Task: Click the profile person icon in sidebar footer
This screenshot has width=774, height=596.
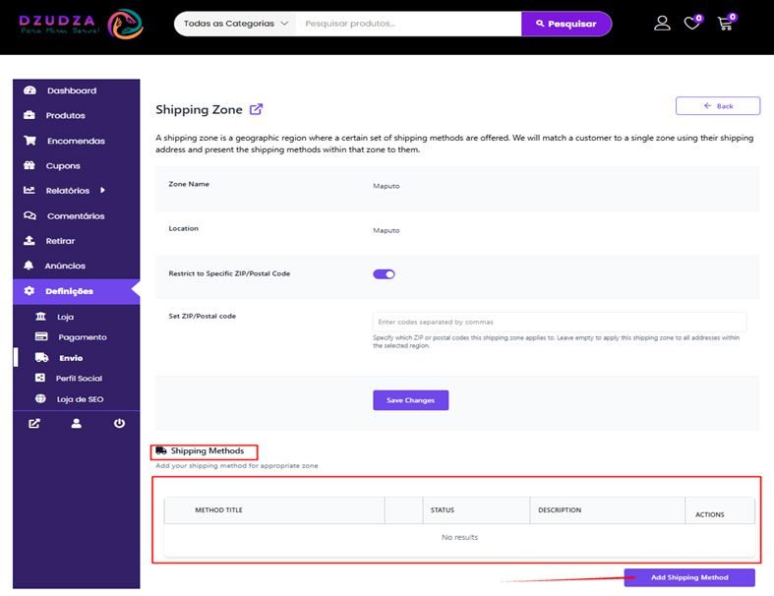Action: click(76, 423)
